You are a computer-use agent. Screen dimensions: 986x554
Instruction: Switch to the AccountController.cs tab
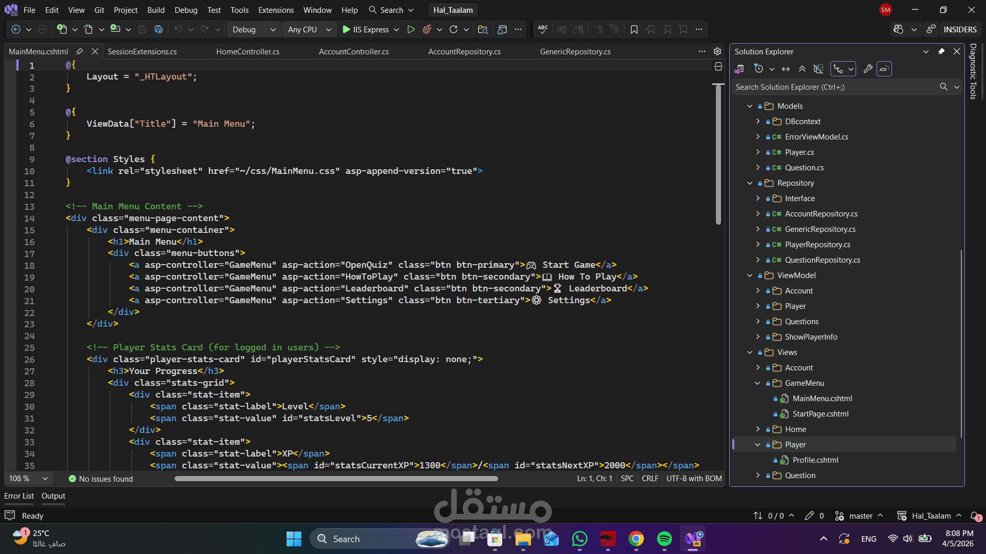pyautogui.click(x=353, y=52)
